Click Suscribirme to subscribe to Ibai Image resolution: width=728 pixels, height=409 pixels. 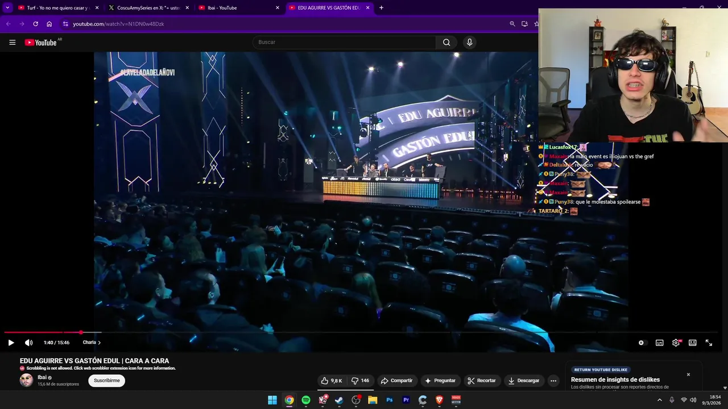[x=106, y=381]
